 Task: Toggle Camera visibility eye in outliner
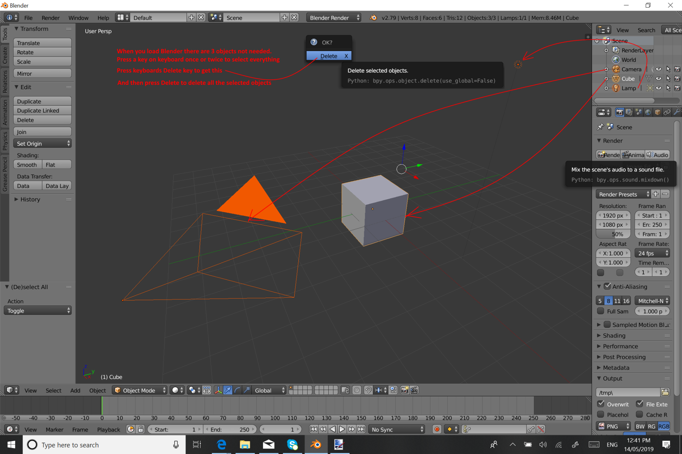pyautogui.click(x=658, y=69)
